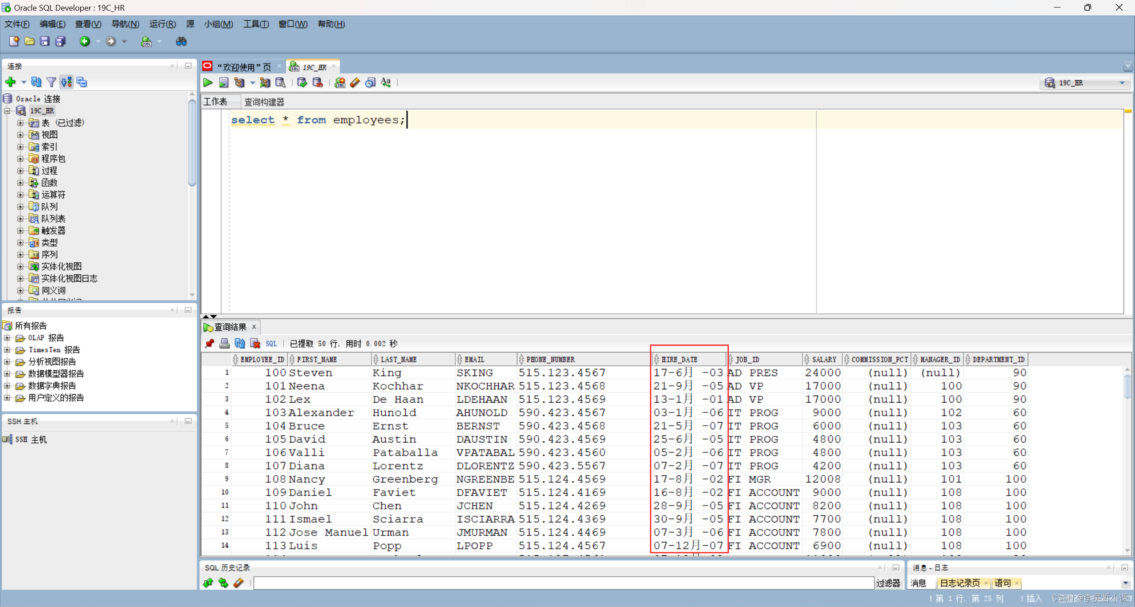Open the 文件(F) menu
This screenshot has height=607, width=1135.
[17, 24]
